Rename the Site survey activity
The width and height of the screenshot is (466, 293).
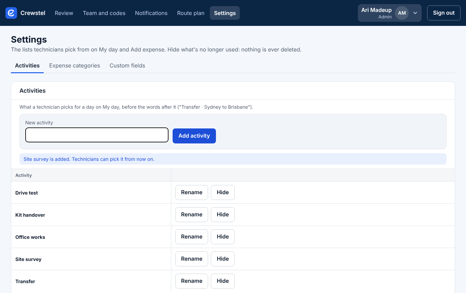coord(192,259)
